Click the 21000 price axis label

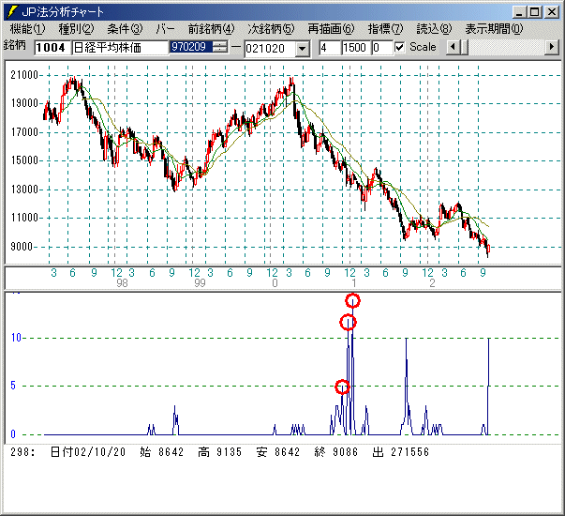pos(24,75)
